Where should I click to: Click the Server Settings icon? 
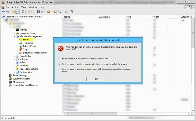point(10,75)
